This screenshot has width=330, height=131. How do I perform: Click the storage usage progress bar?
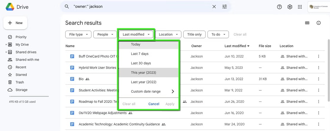click(29, 96)
